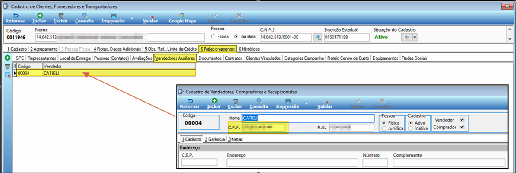Switch to the 2 Agrupamento tab
516x173 pixels.
point(43,49)
